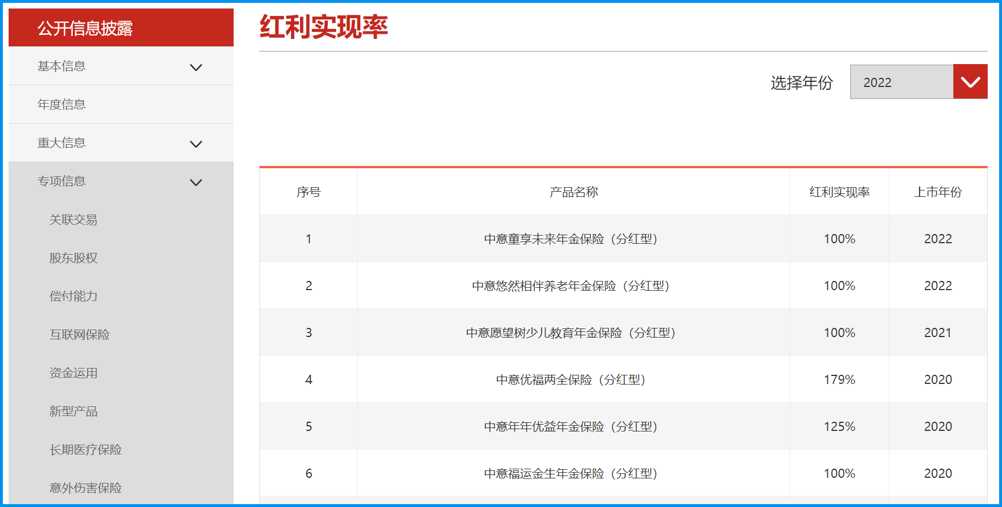The width and height of the screenshot is (1002, 507).
Task: Select 资金运用 in sidebar
Action: (73, 373)
